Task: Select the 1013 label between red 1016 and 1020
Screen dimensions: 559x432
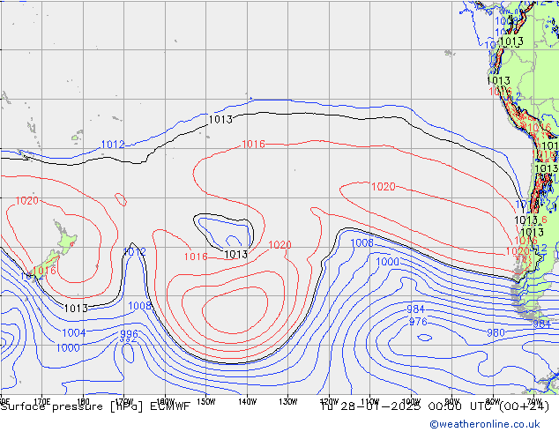Action: tap(235, 254)
